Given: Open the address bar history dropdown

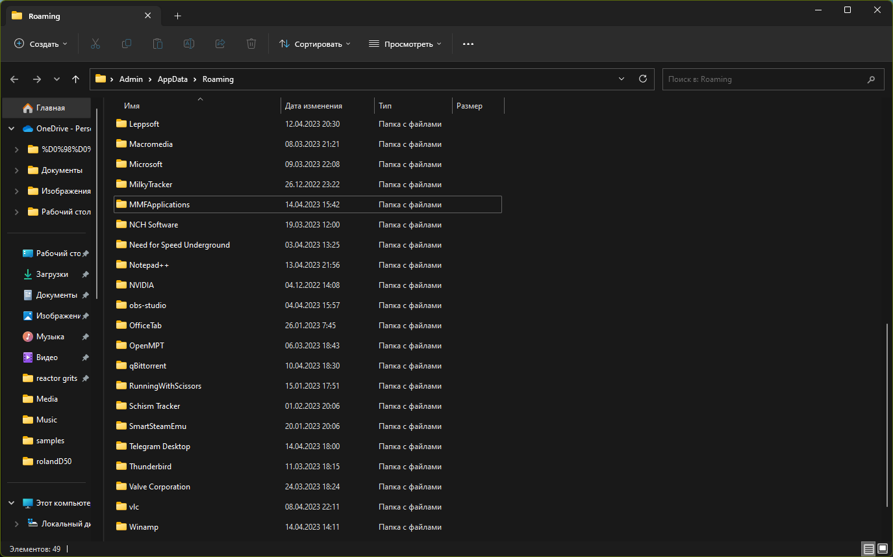Looking at the screenshot, I should coord(622,79).
